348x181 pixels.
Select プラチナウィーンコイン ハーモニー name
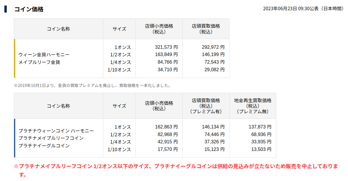tap(56, 131)
